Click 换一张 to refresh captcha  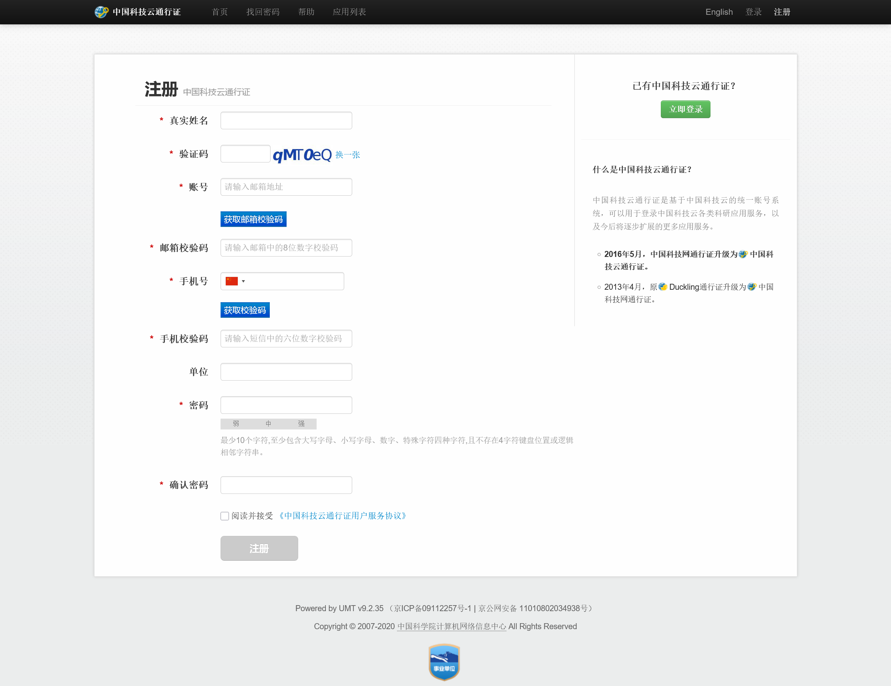(x=347, y=154)
